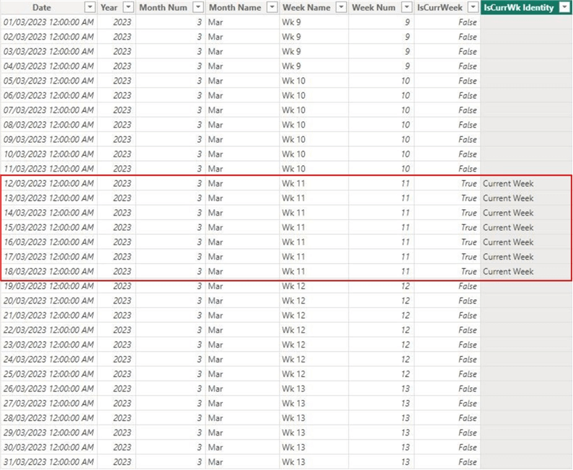Click the date cell 07/03/2023 12:00:00 AM

pyautogui.click(x=48, y=110)
